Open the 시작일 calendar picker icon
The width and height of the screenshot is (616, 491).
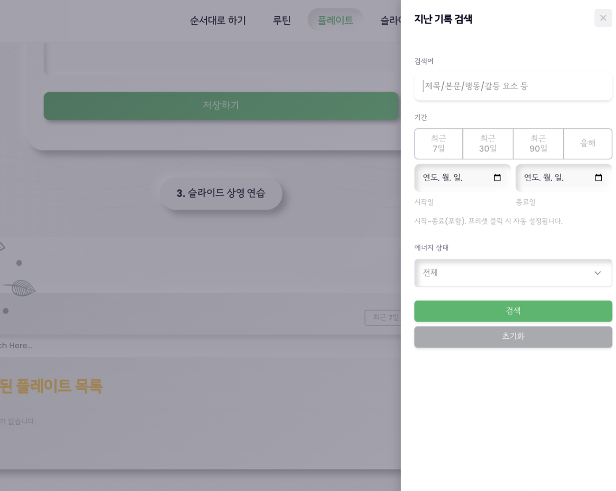pyautogui.click(x=497, y=178)
